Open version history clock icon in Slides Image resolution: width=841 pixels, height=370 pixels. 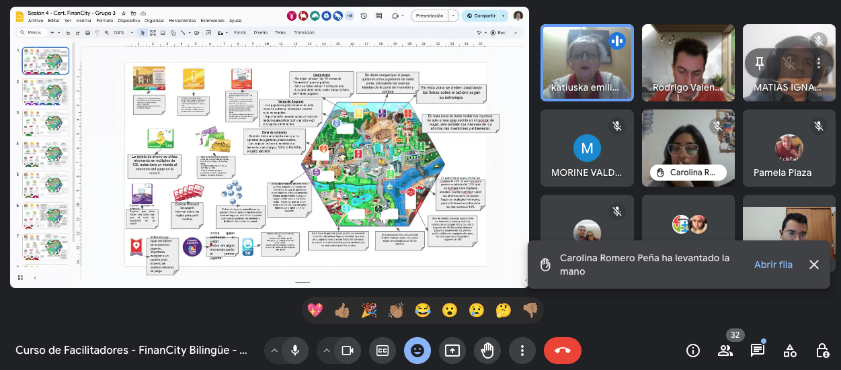click(x=364, y=15)
